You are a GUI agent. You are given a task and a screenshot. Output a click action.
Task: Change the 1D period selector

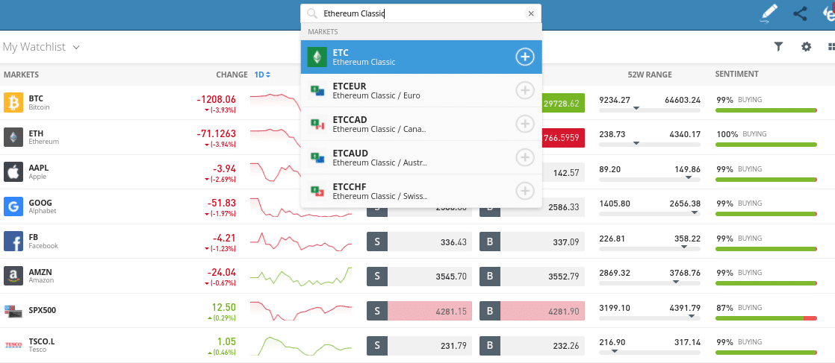(263, 75)
